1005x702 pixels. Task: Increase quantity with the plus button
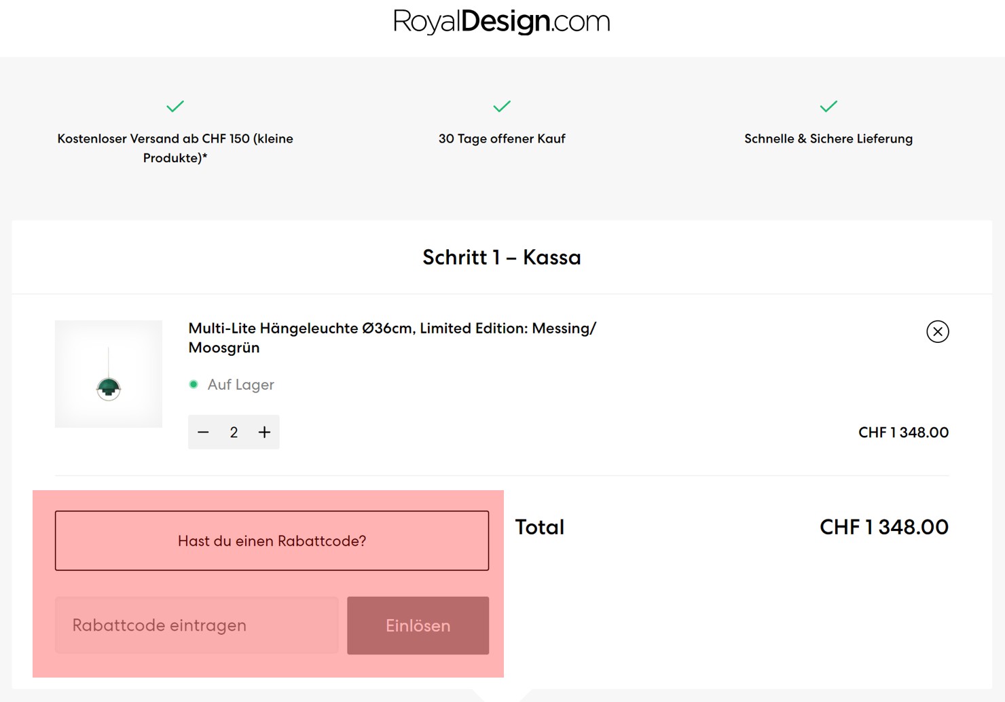pyautogui.click(x=264, y=432)
